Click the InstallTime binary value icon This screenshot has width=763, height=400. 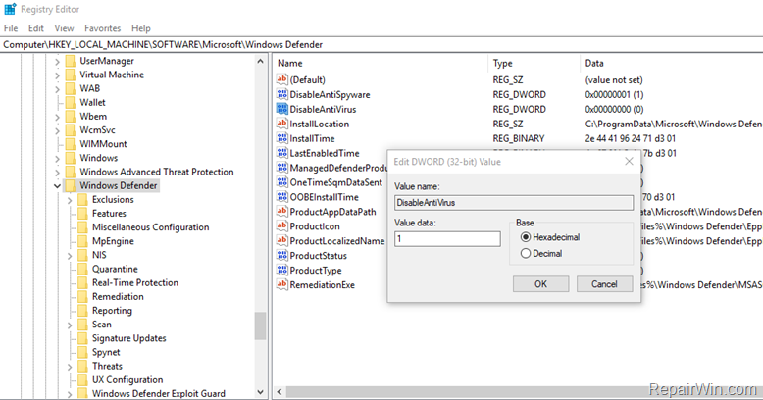tap(281, 138)
